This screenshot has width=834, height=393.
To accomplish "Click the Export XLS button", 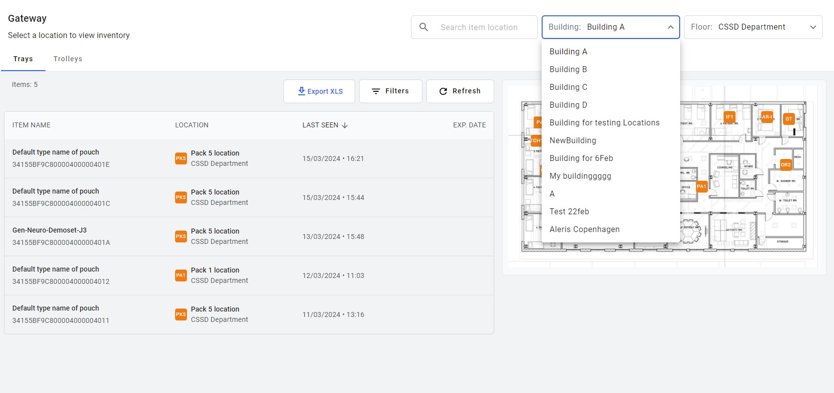I will point(319,91).
